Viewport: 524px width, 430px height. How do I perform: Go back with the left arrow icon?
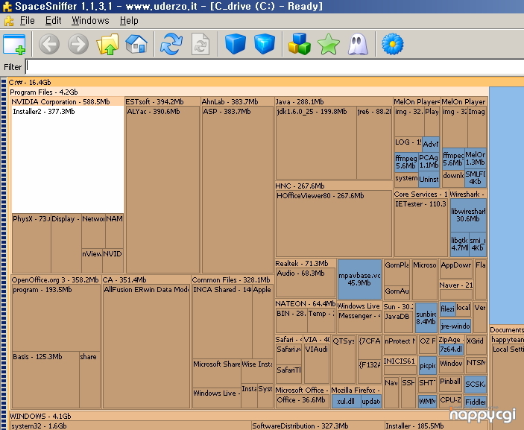coord(49,44)
